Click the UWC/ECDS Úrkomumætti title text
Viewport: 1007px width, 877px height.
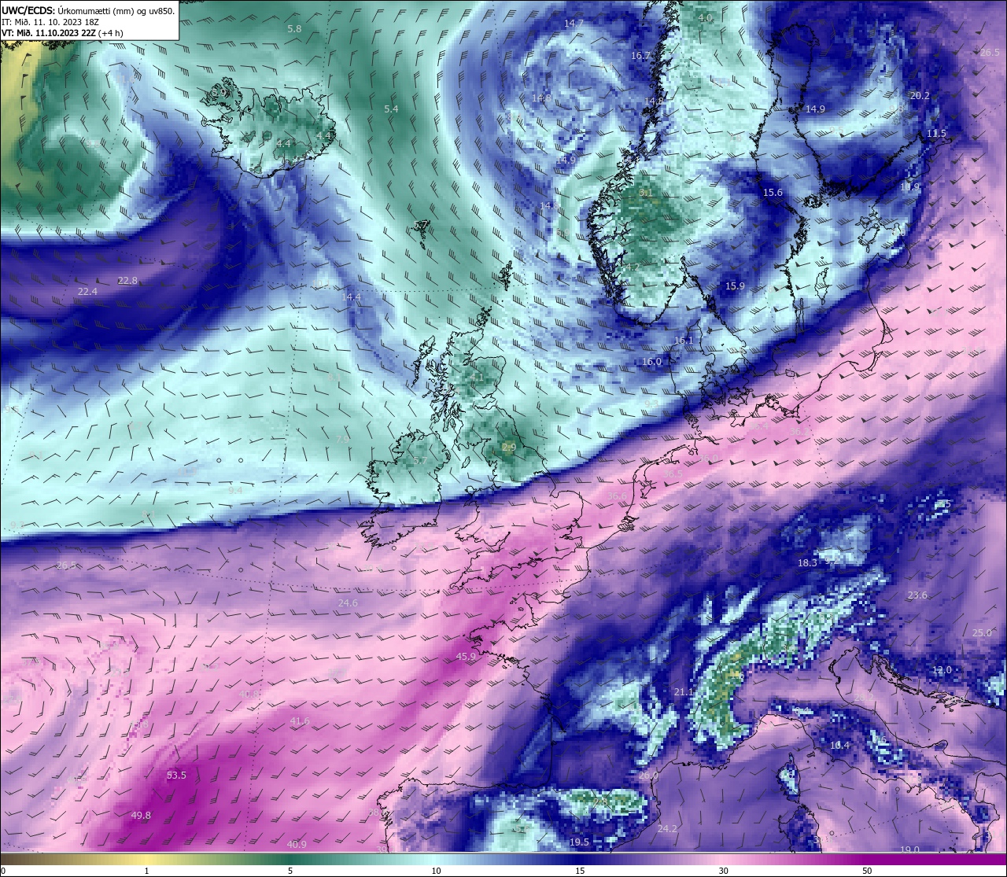[x=88, y=11]
